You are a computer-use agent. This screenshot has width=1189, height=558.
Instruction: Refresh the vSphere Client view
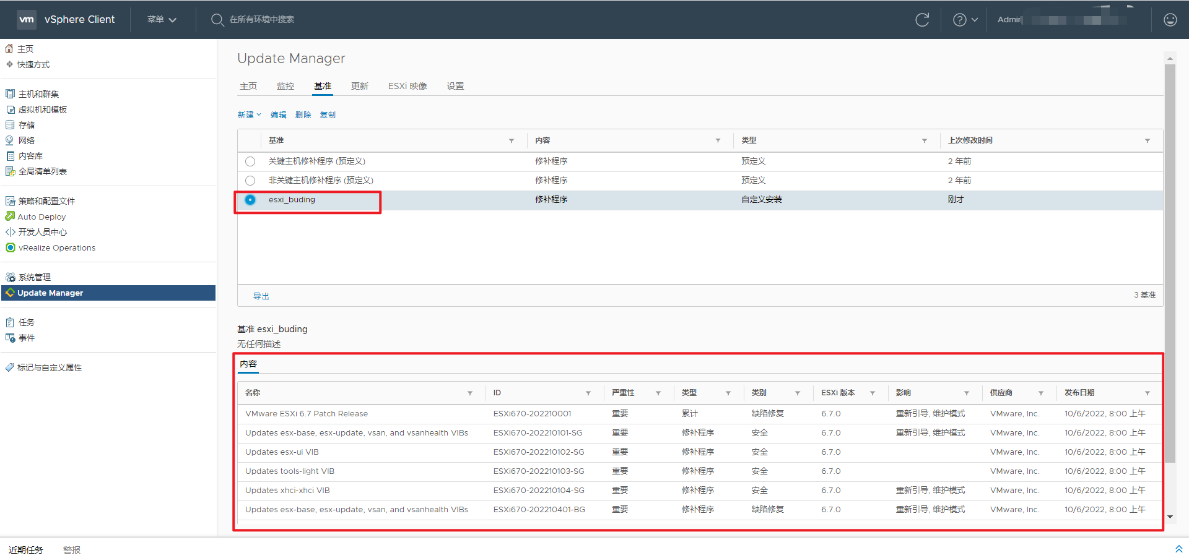[x=922, y=20]
